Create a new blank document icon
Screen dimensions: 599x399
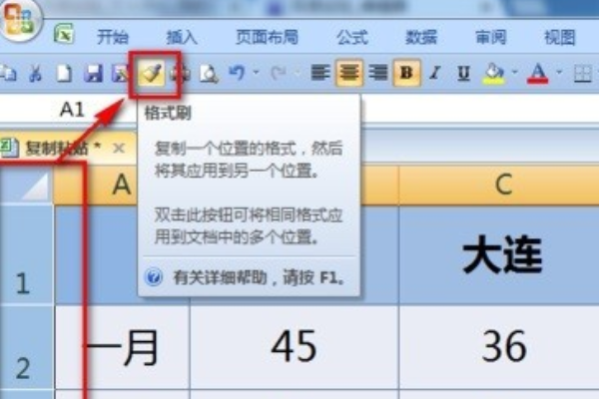(64, 73)
